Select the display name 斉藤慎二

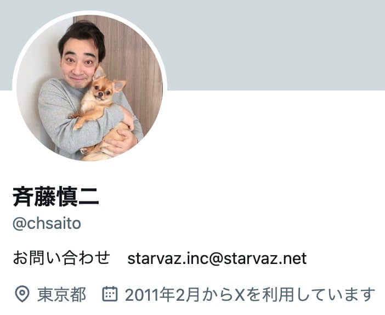[56, 197]
